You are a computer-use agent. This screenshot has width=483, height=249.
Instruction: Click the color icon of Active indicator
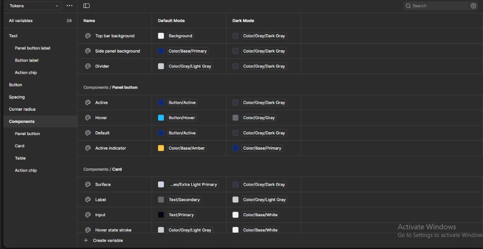[x=88, y=148]
